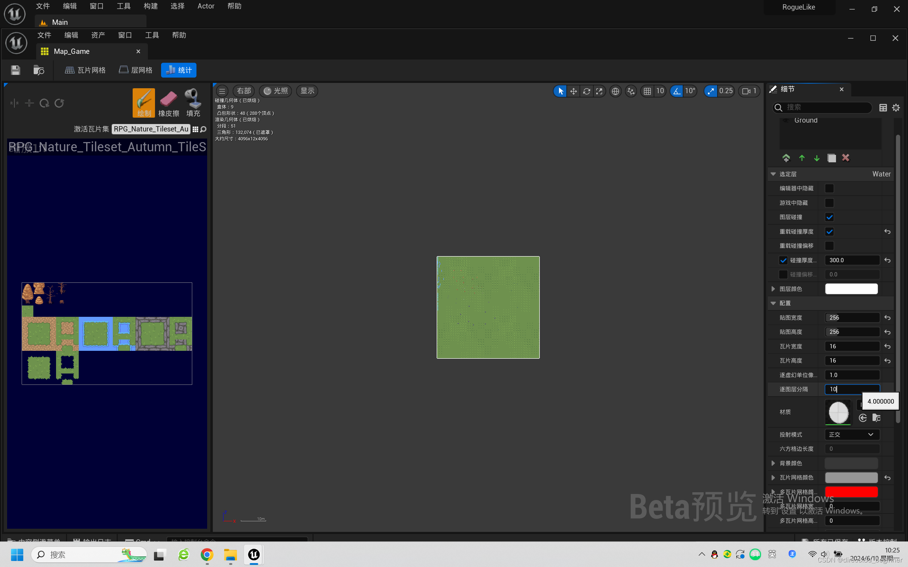Screen dimensions: 908x567
Task: Switch to the Map_Game tab
Action: click(72, 51)
